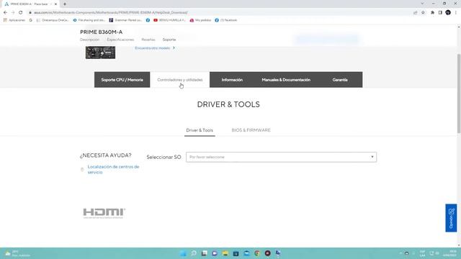Open the Grammar bookmark
Image resolution: width=461 pixels, height=259 pixels.
coord(125,20)
